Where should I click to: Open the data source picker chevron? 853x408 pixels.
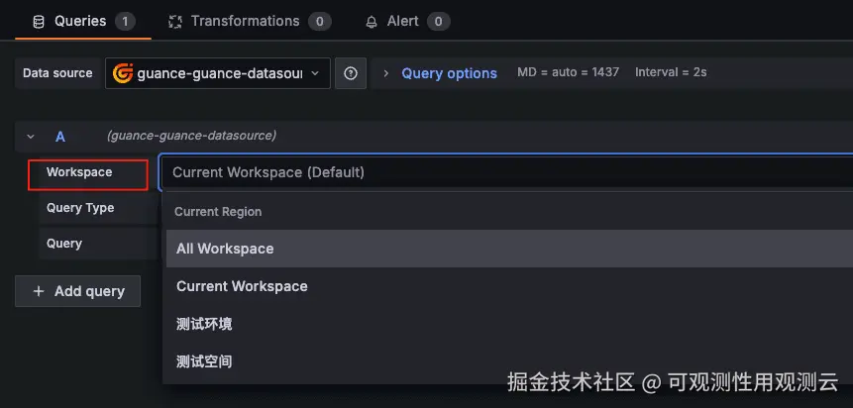tap(315, 73)
